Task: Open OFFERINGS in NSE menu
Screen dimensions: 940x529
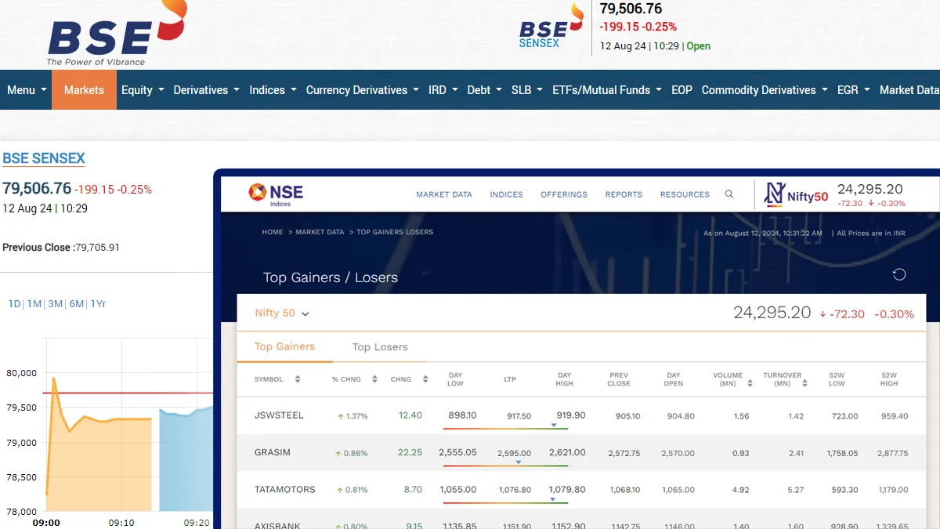Action: pyautogui.click(x=564, y=194)
